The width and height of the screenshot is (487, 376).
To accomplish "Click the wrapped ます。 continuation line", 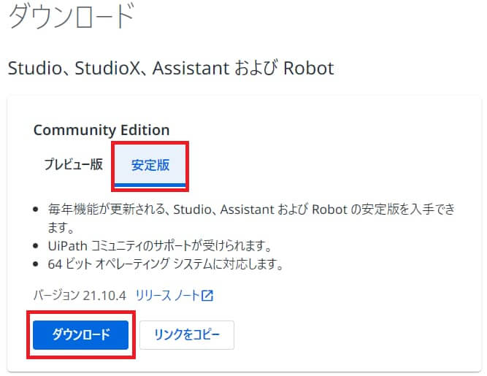I will pos(61,228).
